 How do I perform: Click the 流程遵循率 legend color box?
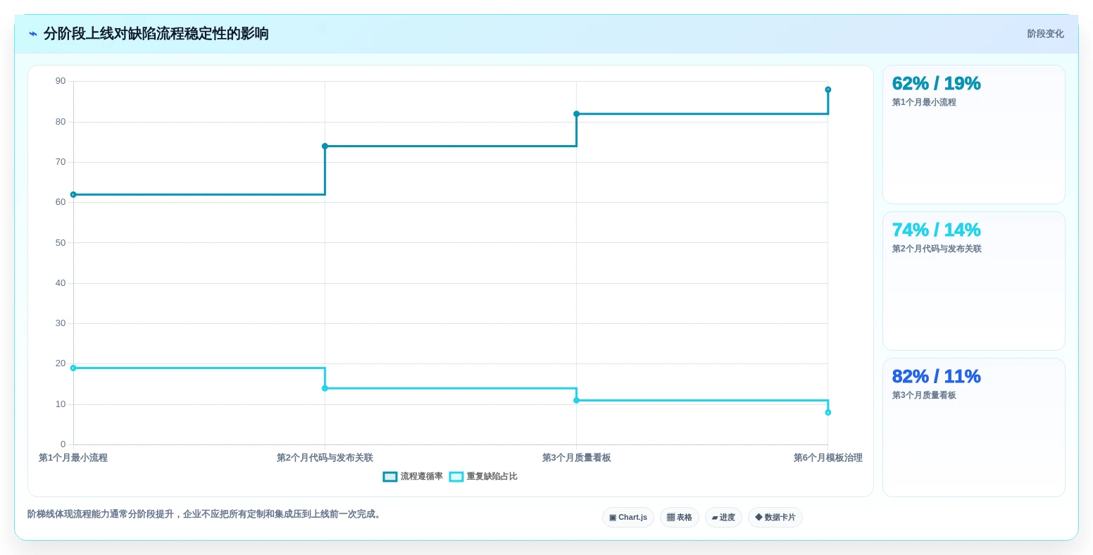[390, 477]
